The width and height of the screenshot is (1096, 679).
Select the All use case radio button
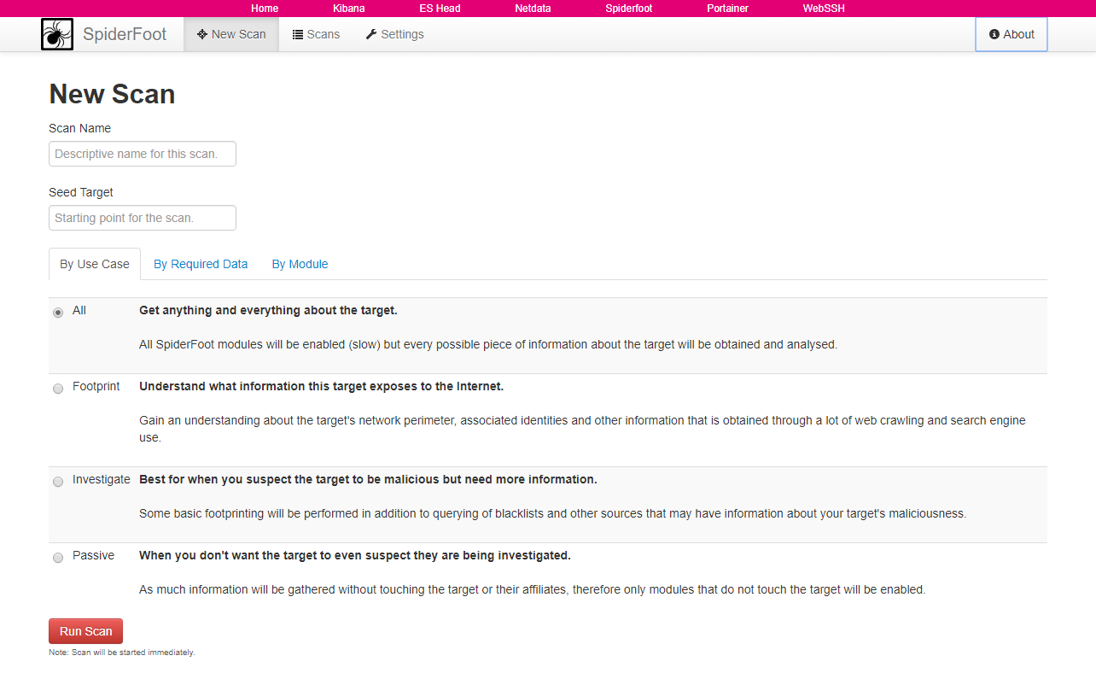[58, 313]
